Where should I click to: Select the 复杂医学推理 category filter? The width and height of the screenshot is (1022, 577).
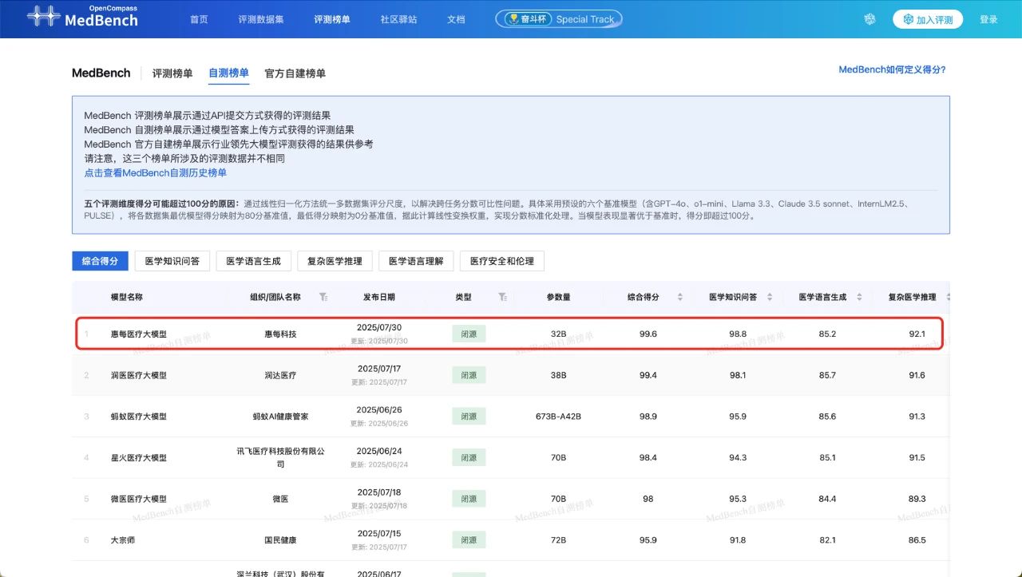click(334, 261)
